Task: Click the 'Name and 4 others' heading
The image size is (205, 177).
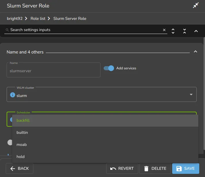Action: (25, 52)
